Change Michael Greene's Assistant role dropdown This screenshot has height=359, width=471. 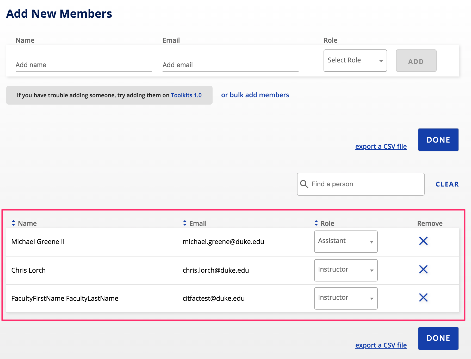346,242
